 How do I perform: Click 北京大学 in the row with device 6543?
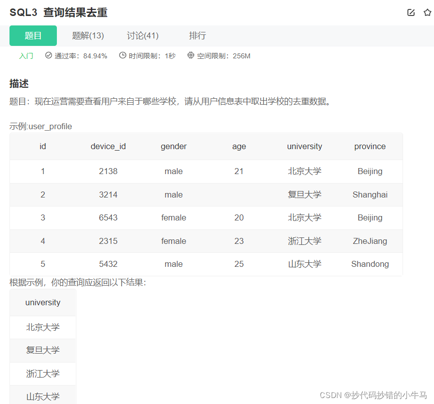tap(304, 217)
